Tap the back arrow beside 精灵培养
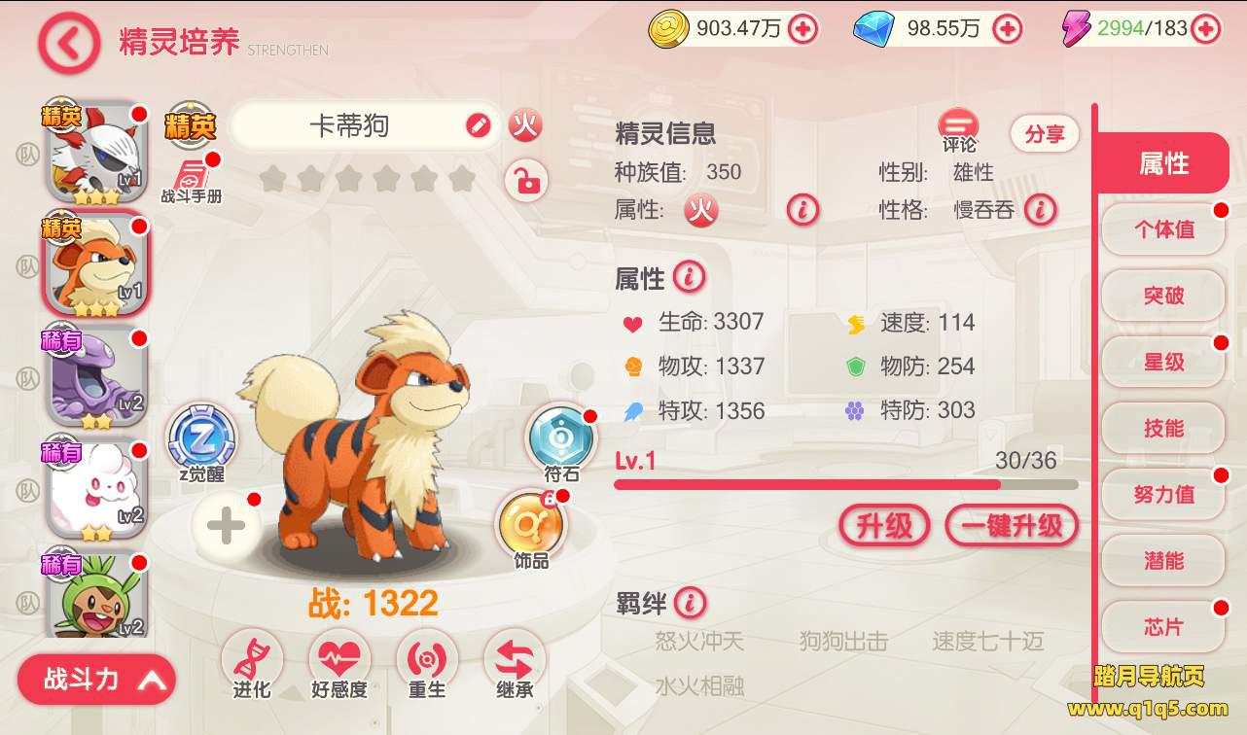The height and width of the screenshot is (735, 1247). coord(69,44)
